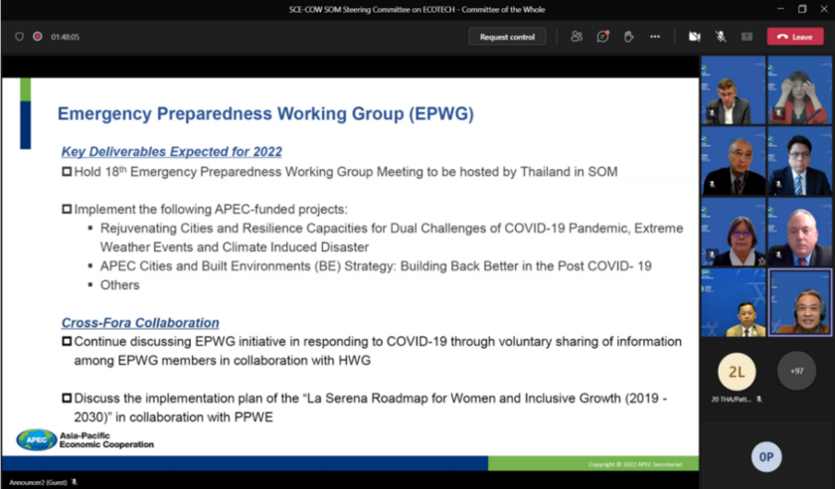Open the More actions ellipsis menu
Screen dimensions: 835x489
(655, 37)
